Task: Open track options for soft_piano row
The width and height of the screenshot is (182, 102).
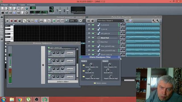Action: point(89,33)
